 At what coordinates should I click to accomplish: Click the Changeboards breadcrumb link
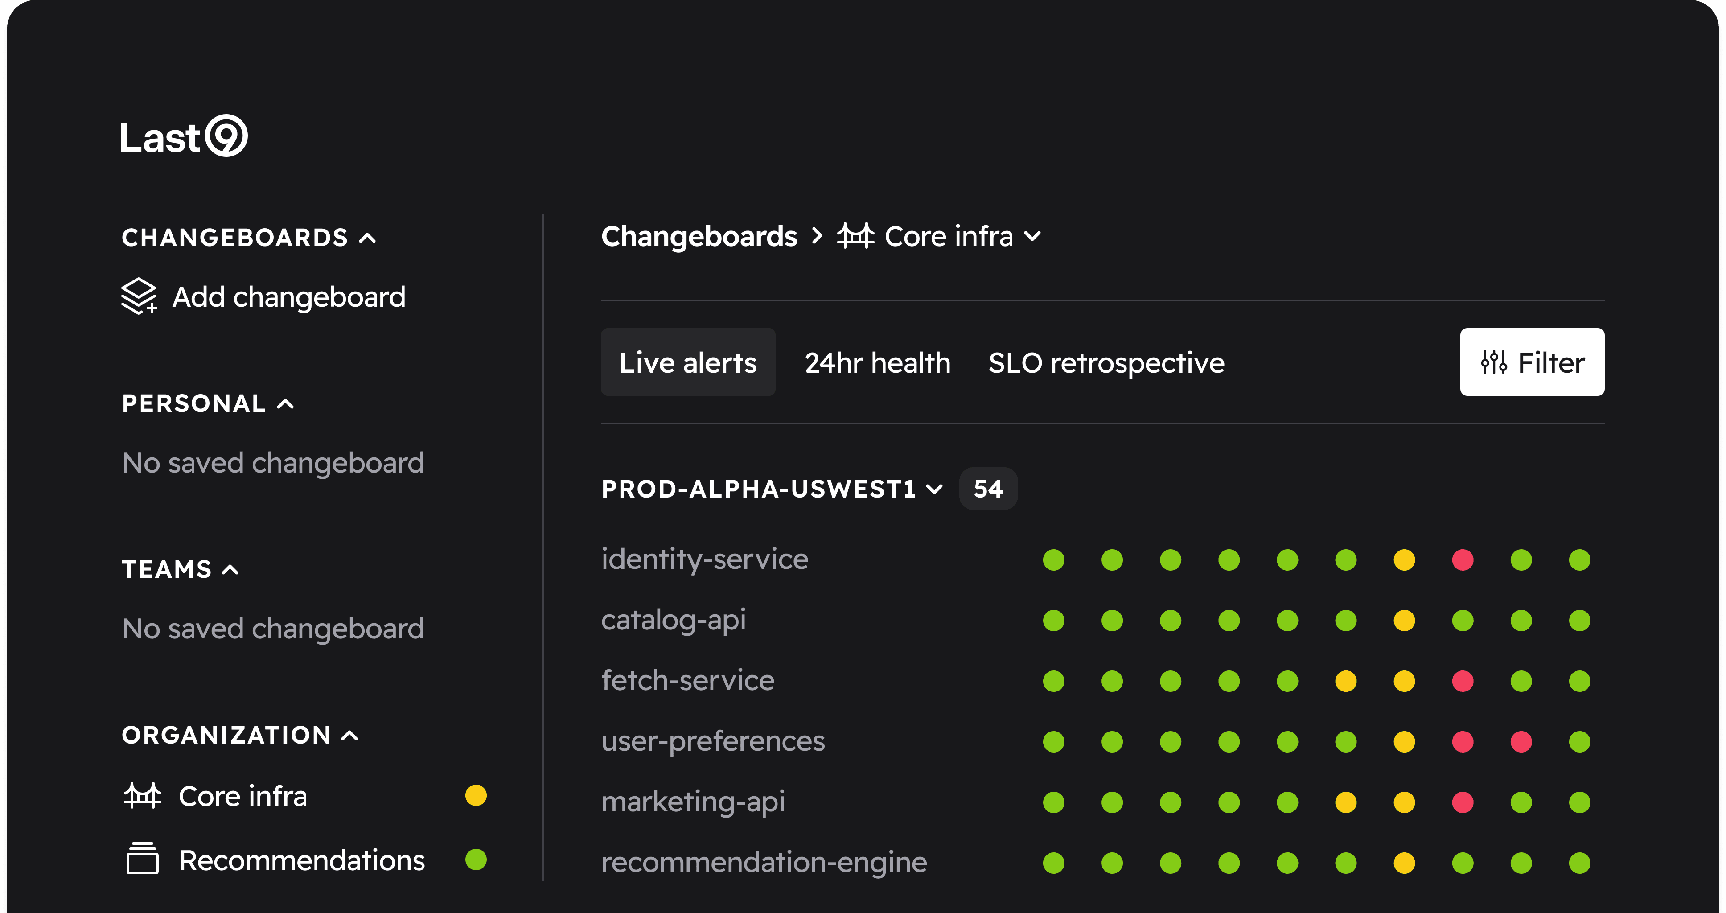(x=699, y=236)
